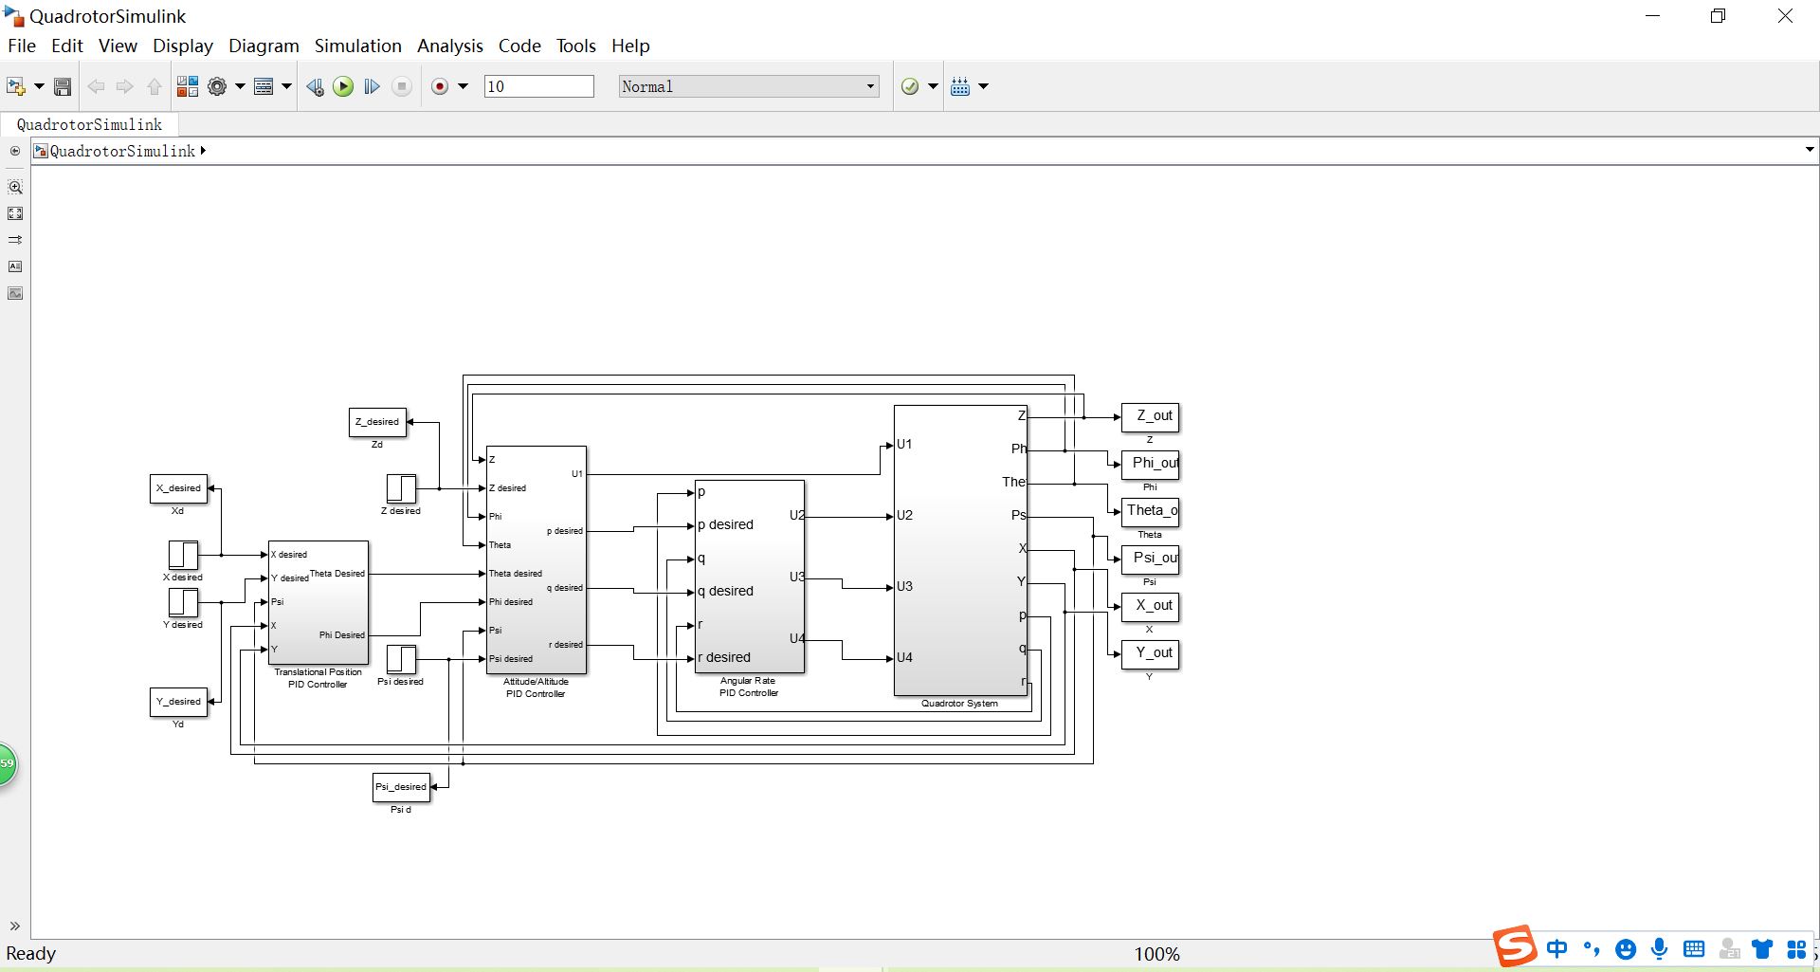1820x972 pixels.
Task: Click the New Model toolbar icon
Action: tap(16, 86)
